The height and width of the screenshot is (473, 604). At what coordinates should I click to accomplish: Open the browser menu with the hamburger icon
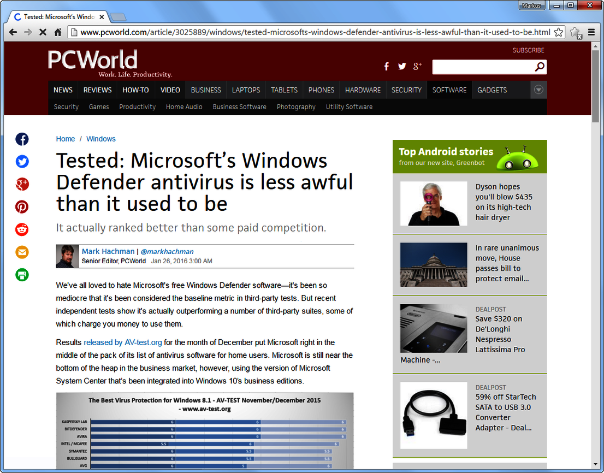[591, 32]
